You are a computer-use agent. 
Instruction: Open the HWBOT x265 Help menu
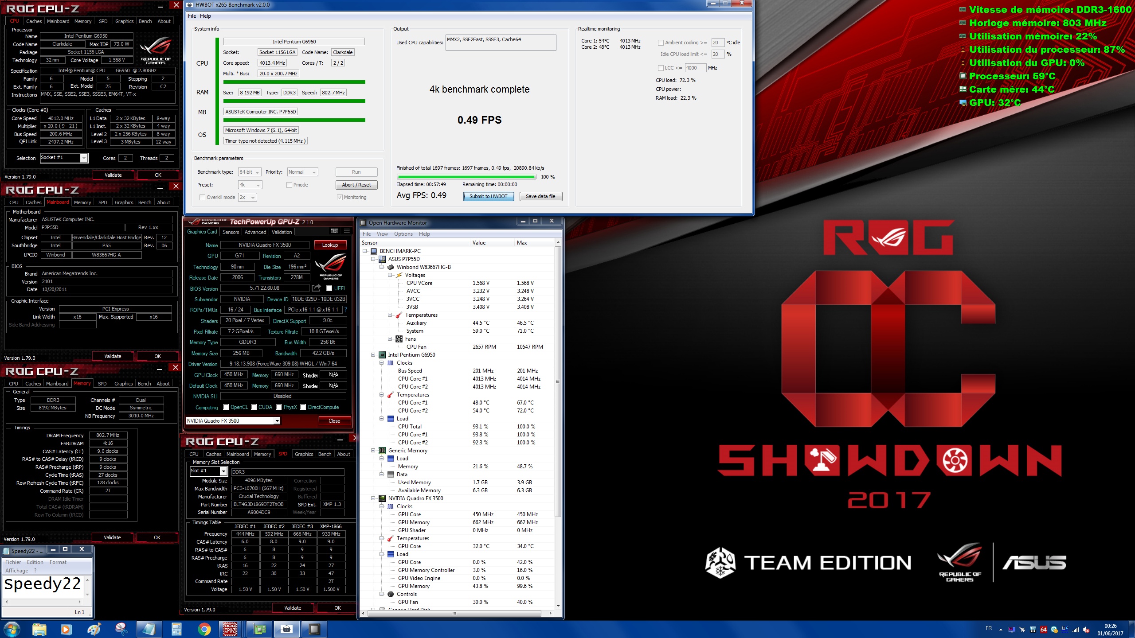point(205,16)
